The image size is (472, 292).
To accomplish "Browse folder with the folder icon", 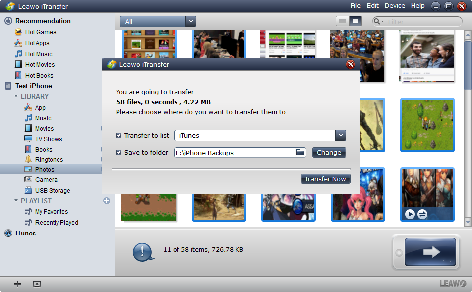I will pyautogui.click(x=300, y=152).
